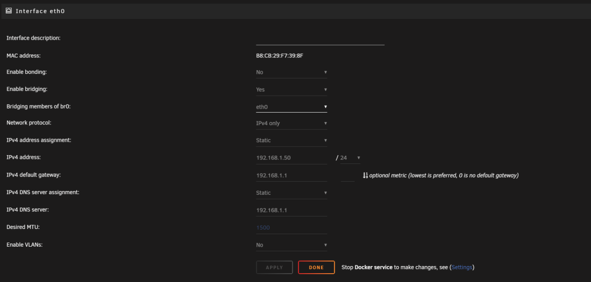Open the IPv4 DNS server assignment dropdown
Screen dimensions: 591x282
tap(291, 193)
